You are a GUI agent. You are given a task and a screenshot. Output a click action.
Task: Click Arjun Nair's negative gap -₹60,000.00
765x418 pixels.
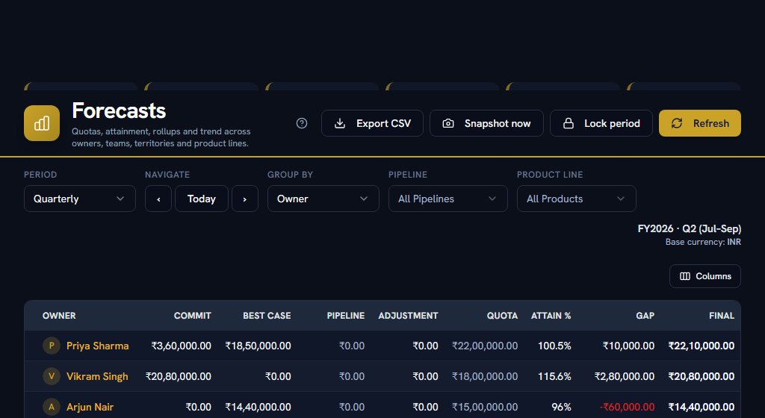point(627,408)
